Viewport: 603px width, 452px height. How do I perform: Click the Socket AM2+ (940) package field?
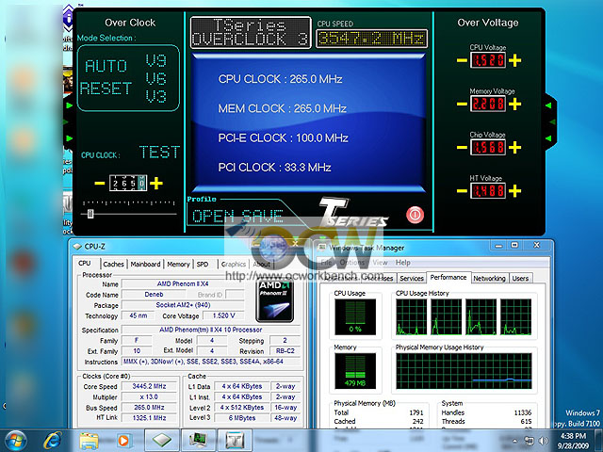coord(183,305)
